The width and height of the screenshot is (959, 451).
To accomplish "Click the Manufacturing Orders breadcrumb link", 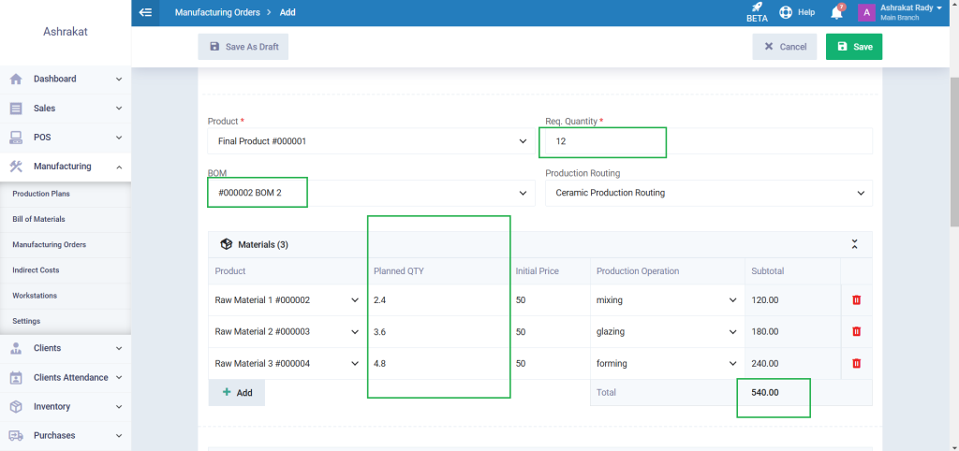I will coord(217,12).
